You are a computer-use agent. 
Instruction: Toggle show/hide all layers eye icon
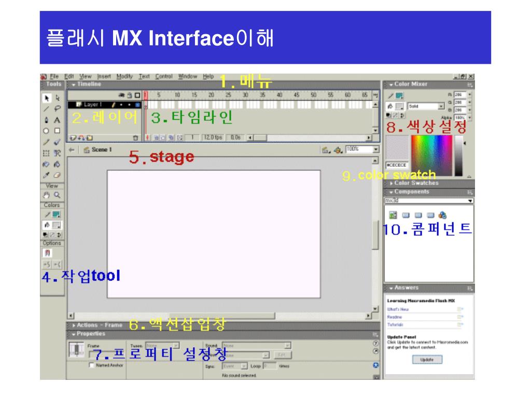121,95
